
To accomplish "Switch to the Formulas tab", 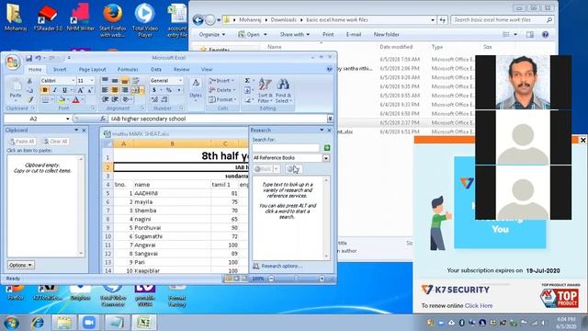I will click(x=128, y=70).
